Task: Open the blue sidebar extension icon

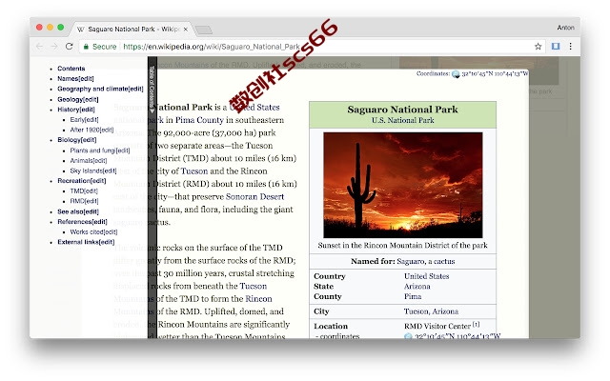Action: 556,47
